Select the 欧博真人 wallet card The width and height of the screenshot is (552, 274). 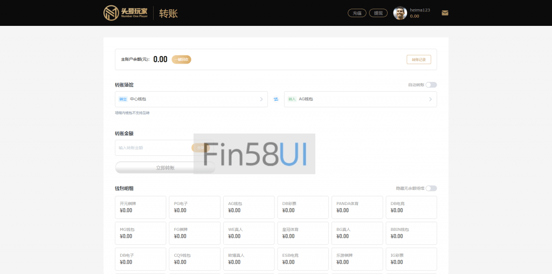[x=249, y=259]
